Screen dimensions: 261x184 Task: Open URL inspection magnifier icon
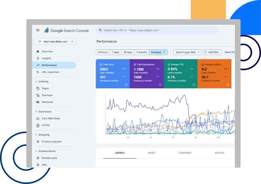[x=38, y=72]
